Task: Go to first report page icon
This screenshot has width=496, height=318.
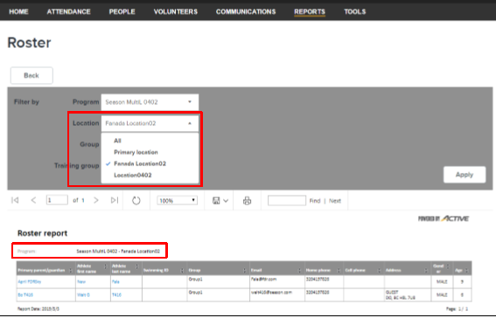Action: 15,200
